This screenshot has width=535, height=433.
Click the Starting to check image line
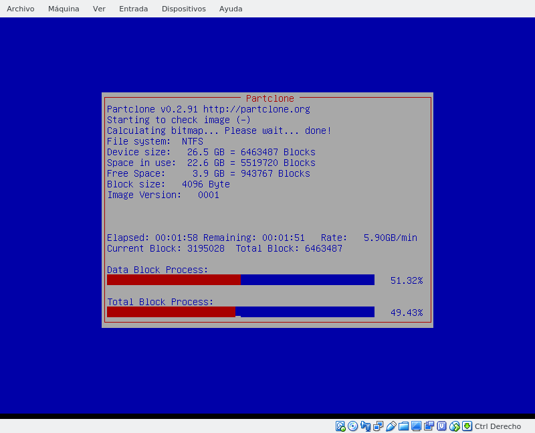coord(179,120)
